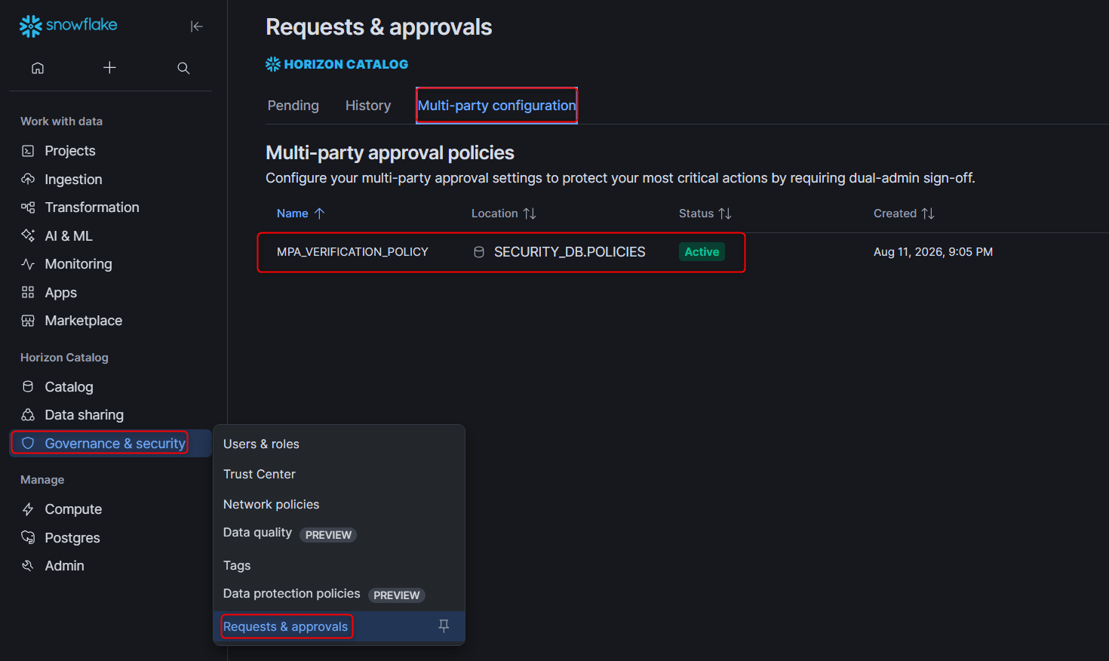This screenshot has height=661, width=1109.
Task: Click the Compute lightning icon
Action: point(28,509)
